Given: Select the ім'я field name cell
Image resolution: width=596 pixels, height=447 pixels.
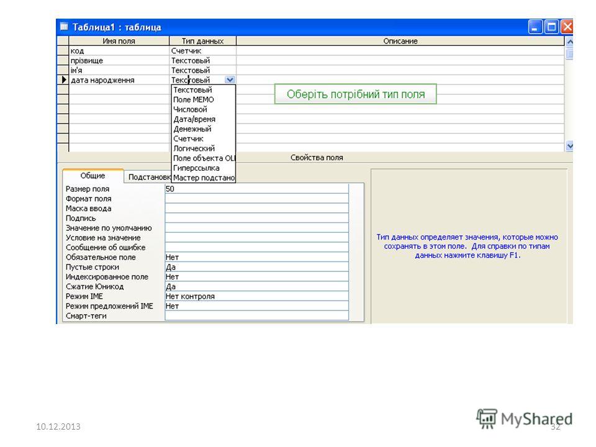Looking at the screenshot, I should coord(119,70).
